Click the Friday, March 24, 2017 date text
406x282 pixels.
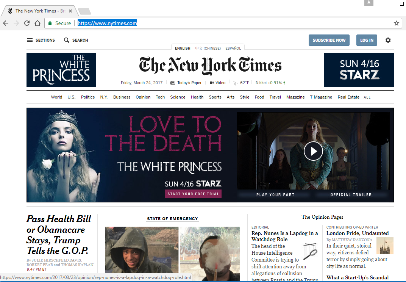(x=142, y=83)
